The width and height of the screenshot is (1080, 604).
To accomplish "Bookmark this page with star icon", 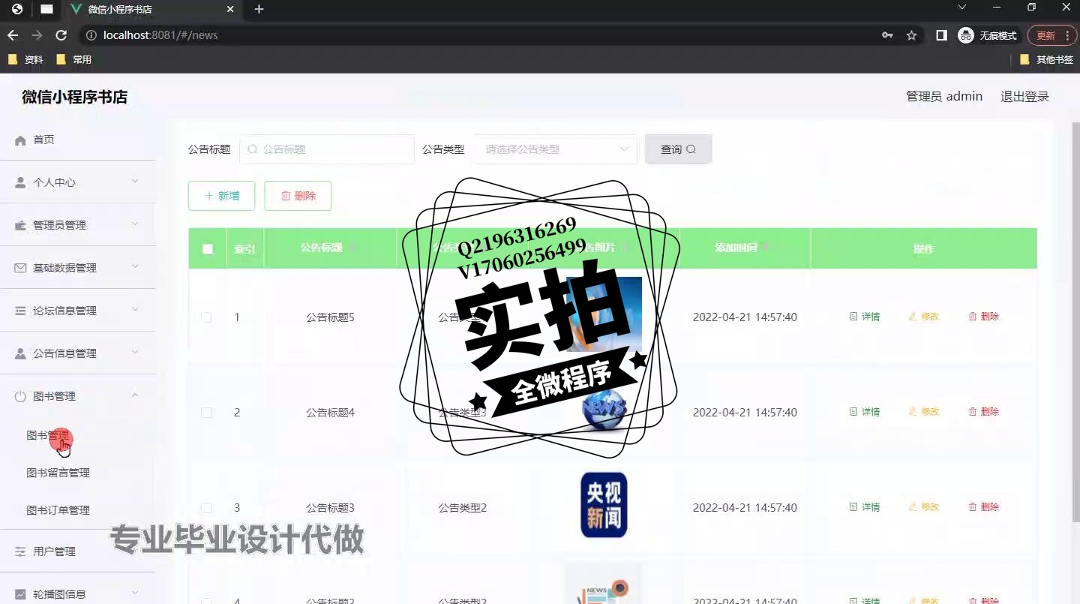I will 912,35.
